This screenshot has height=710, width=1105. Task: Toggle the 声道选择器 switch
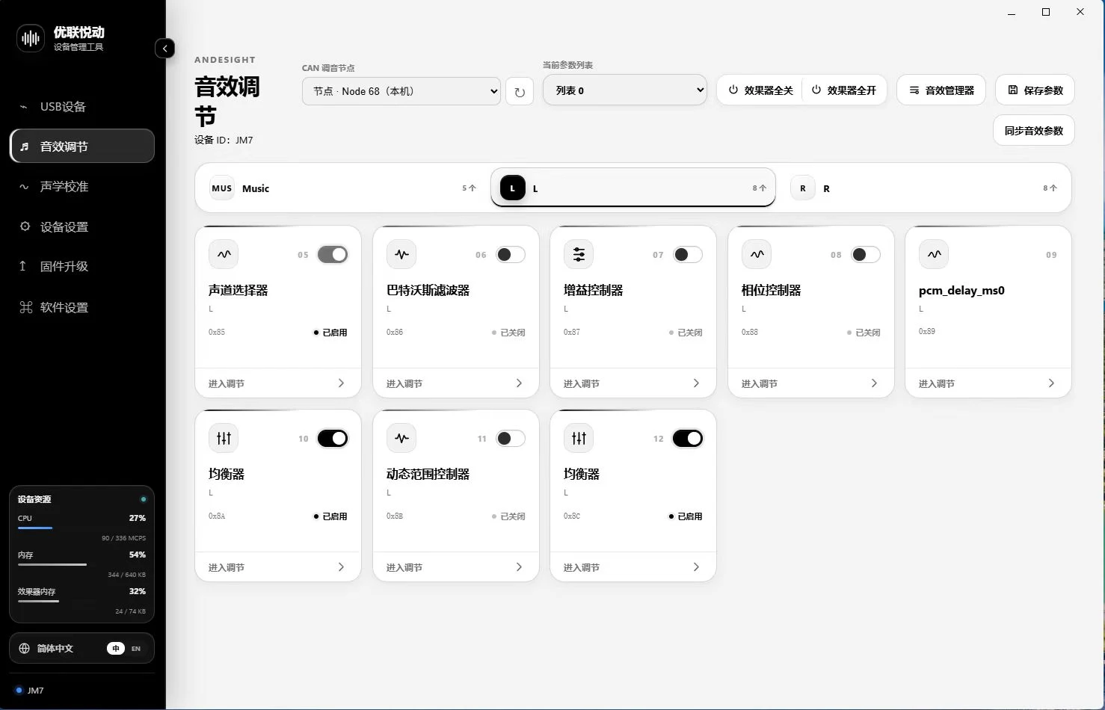[333, 254]
